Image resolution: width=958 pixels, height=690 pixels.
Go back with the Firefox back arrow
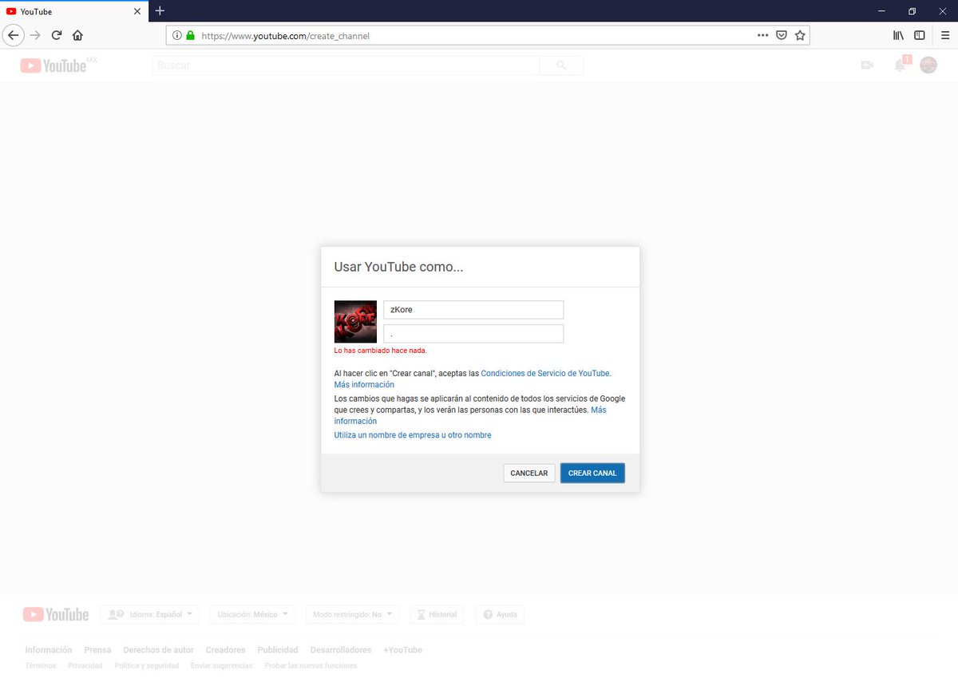tap(13, 35)
